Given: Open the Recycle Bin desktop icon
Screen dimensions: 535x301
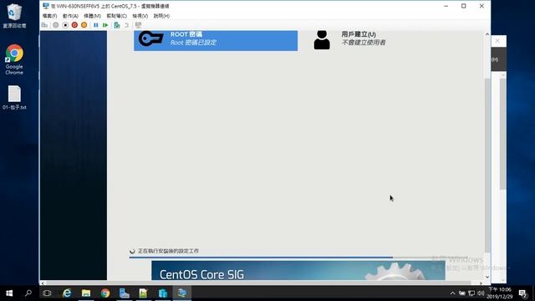Looking at the screenshot, I should pos(14,15).
